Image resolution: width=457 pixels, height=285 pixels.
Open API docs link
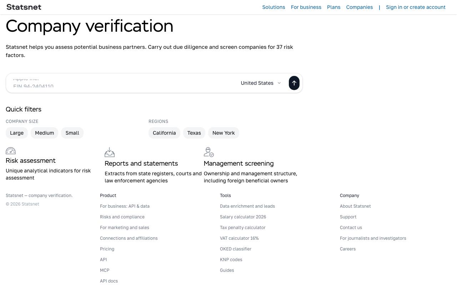(x=109, y=281)
